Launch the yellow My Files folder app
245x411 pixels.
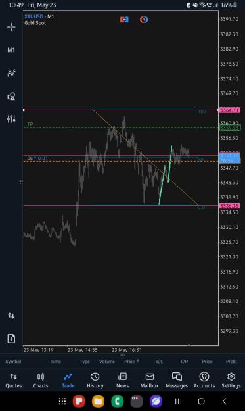[98, 401]
